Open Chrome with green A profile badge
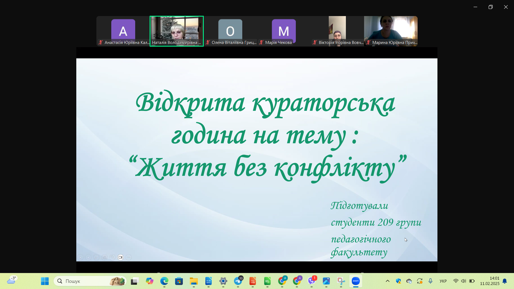This screenshot has width=514, height=289. tap(282, 281)
